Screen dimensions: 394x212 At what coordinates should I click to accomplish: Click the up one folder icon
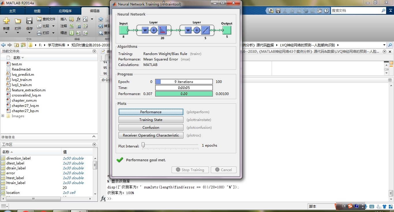tap(16, 45)
